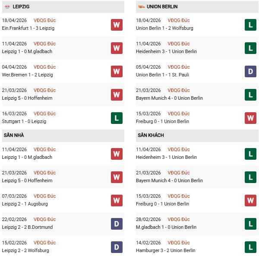Click L badge for Stuttgart 1 - 0 Leipzig
259x256 pixels.
tap(117, 118)
